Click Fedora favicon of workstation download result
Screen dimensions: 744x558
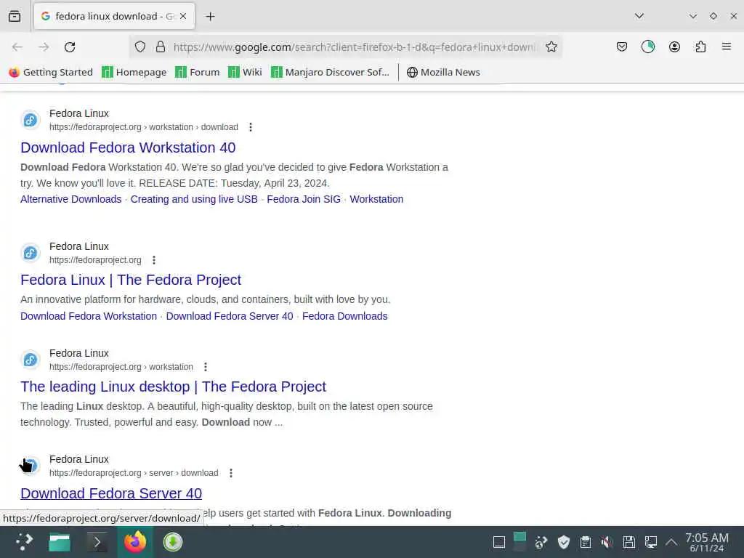pos(31,120)
